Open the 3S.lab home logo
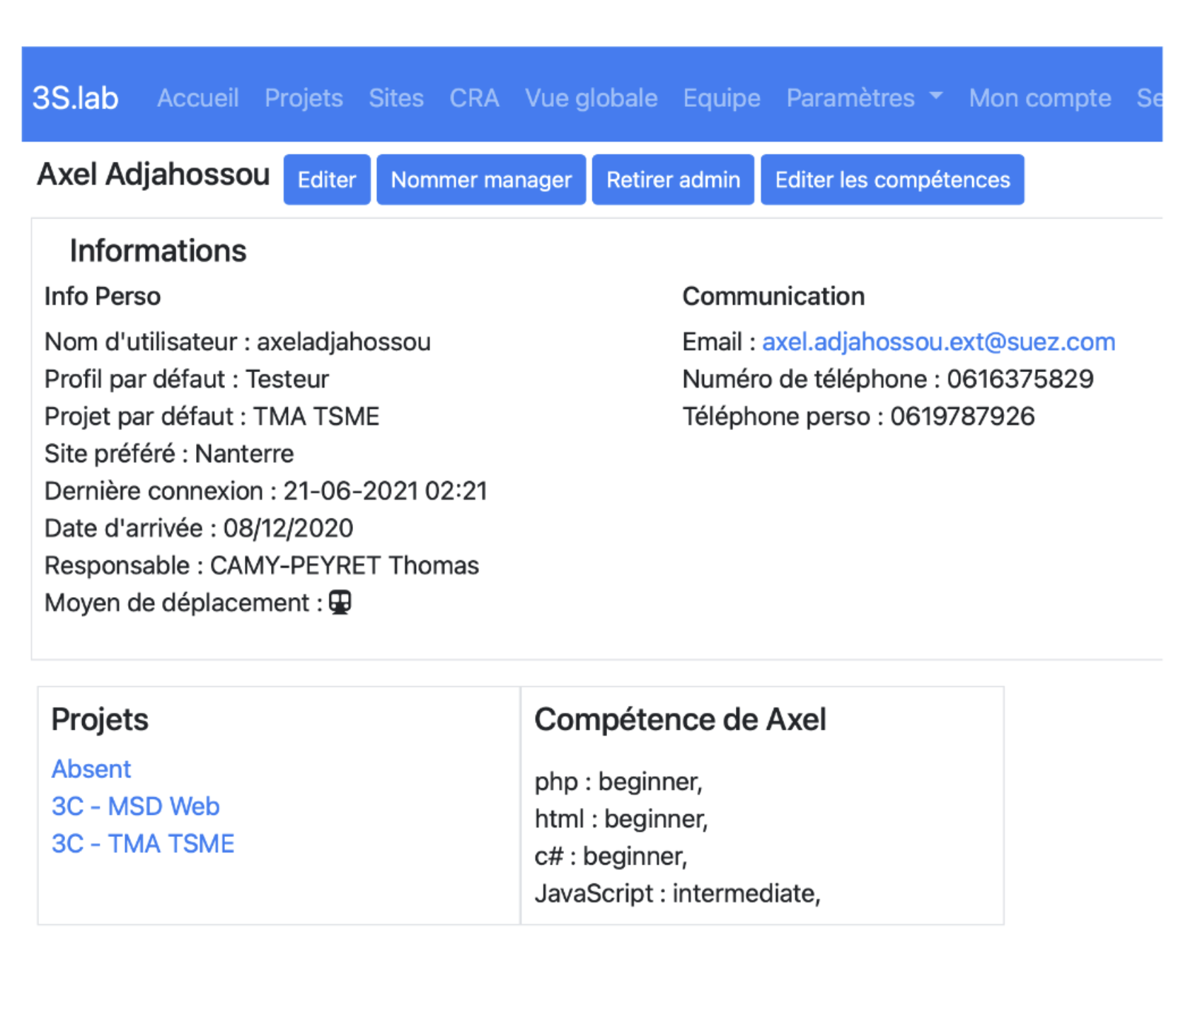This screenshot has width=1183, height=1013. [75, 98]
